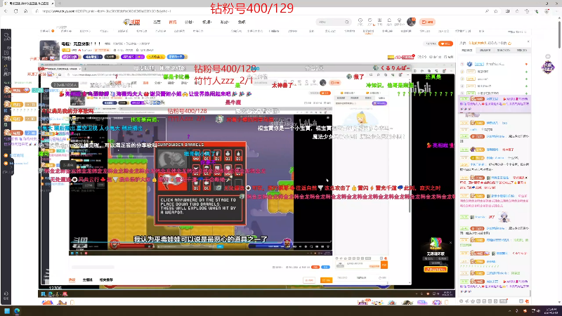562x316 pixels.
Task: Select the third tab in rank panel
Action: click(503, 51)
